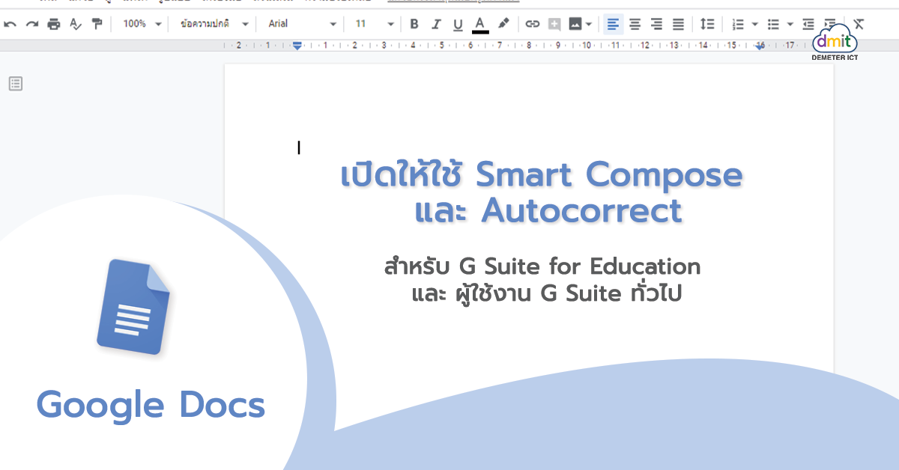Justify the text
The height and width of the screenshot is (470, 899).
click(x=678, y=24)
